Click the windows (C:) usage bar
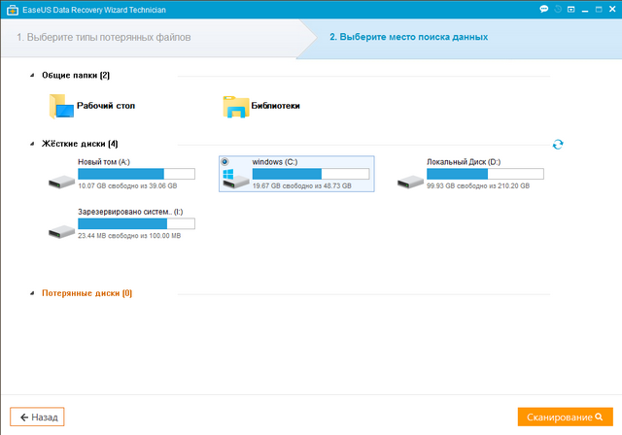 point(311,174)
